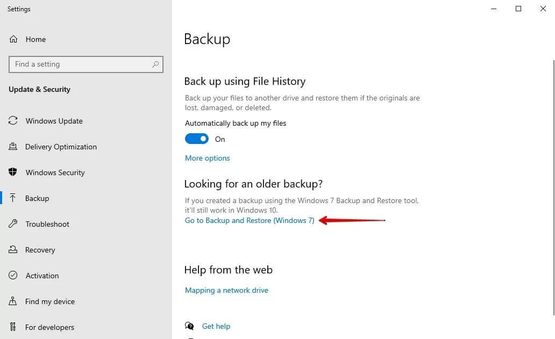Click the Windows Security shield icon
555x339 pixels.
(13, 172)
